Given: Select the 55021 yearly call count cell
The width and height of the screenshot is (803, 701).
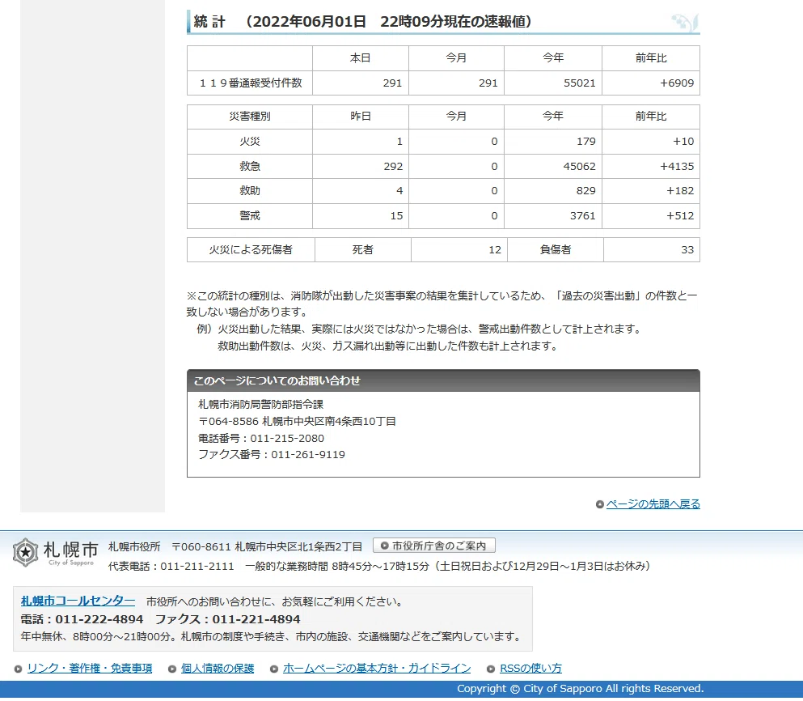Looking at the screenshot, I should click(x=553, y=83).
